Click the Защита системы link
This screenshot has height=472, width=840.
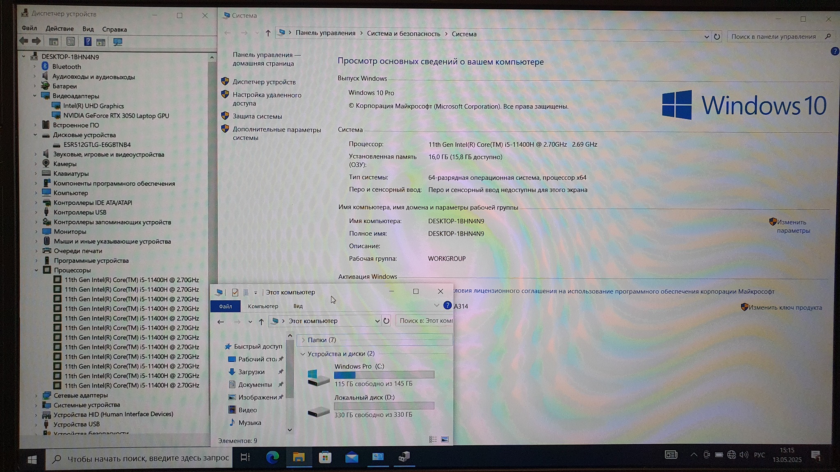click(x=257, y=116)
